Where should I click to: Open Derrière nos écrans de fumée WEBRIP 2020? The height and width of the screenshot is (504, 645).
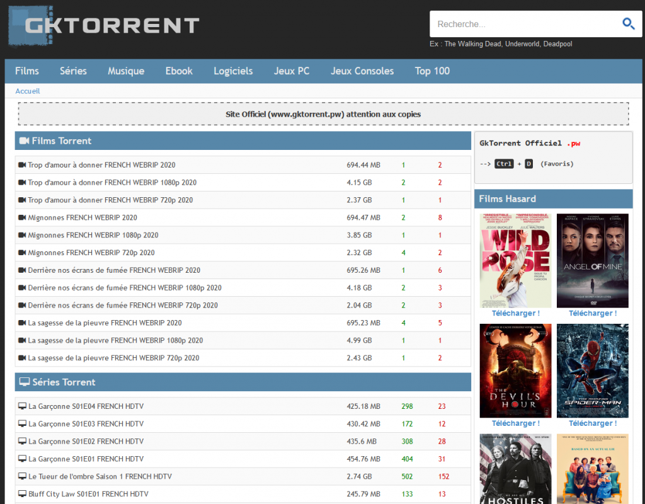click(x=114, y=270)
